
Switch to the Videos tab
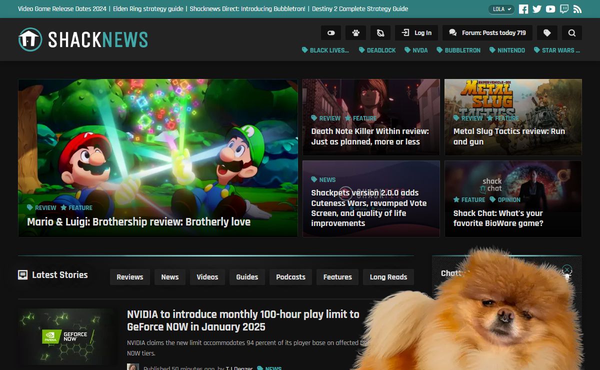point(207,277)
